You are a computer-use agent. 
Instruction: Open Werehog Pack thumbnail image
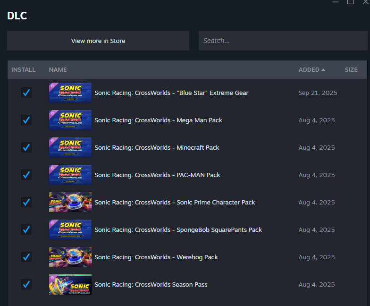(70, 257)
